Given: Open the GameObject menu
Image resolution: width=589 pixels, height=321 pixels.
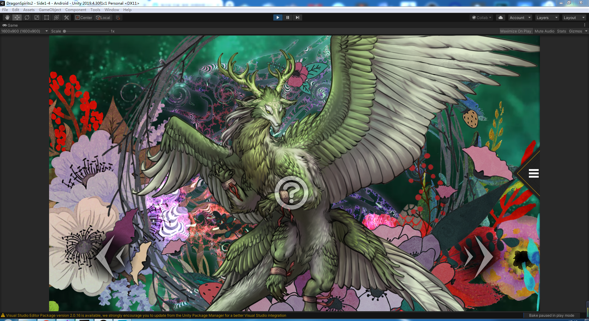Looking at the screenshot, I should click(x=50, y=10).
